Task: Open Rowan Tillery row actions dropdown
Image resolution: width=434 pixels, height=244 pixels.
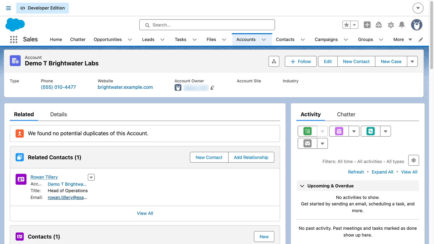Action: point(91,177)
